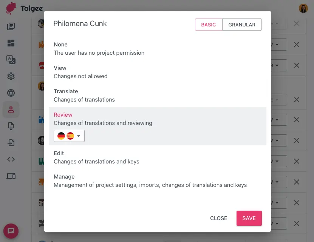Click the SAVE button
This screenshot has height=242, width=314.
coord(249,218)
